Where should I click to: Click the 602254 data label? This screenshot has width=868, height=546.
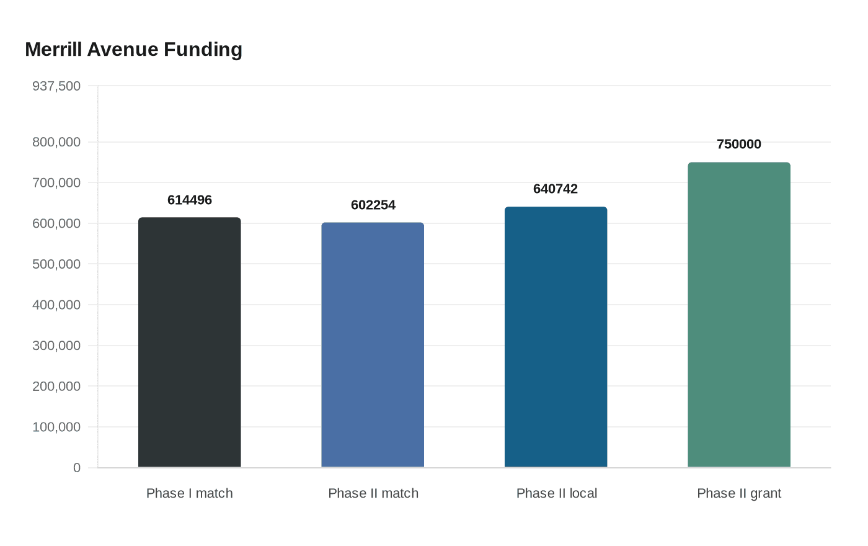click(x=373, y=205)
